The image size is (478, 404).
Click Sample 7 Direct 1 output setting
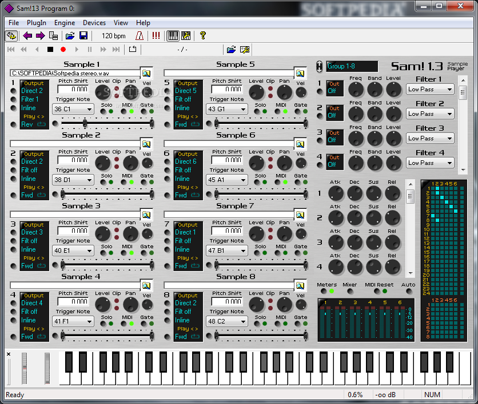185,232
